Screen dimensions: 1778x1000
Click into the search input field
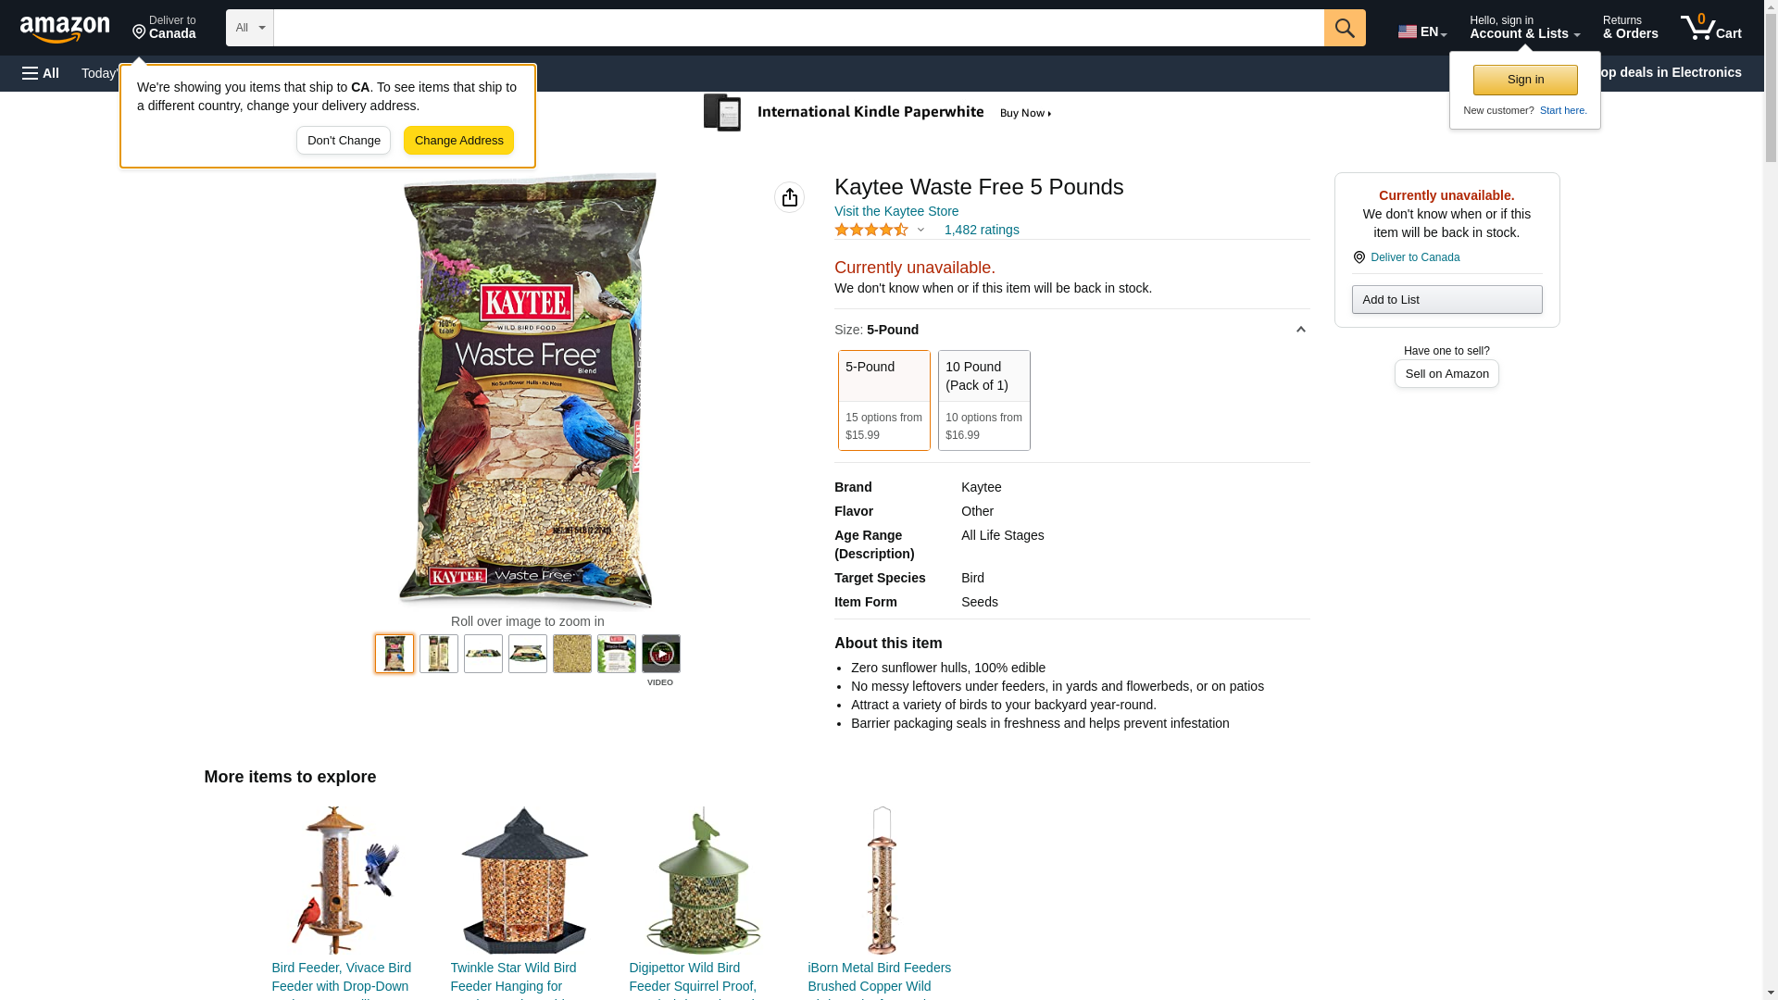(x=798, y=28)
